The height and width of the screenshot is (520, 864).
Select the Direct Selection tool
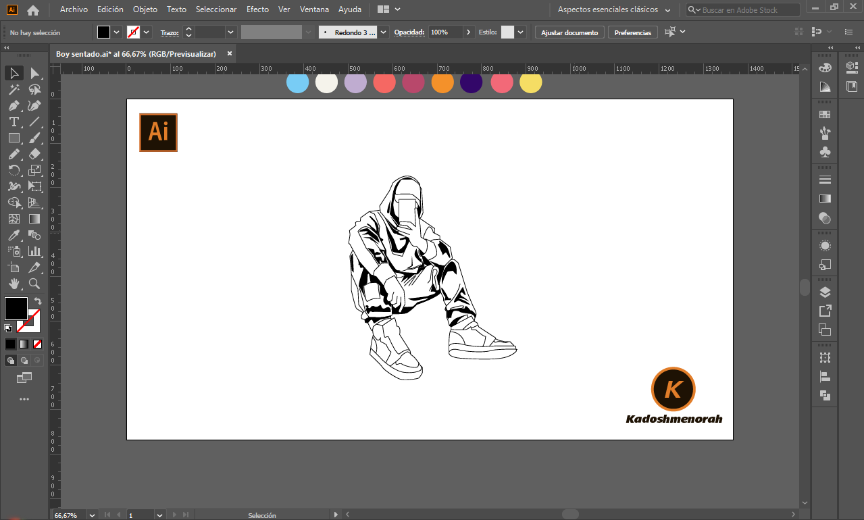35,73
